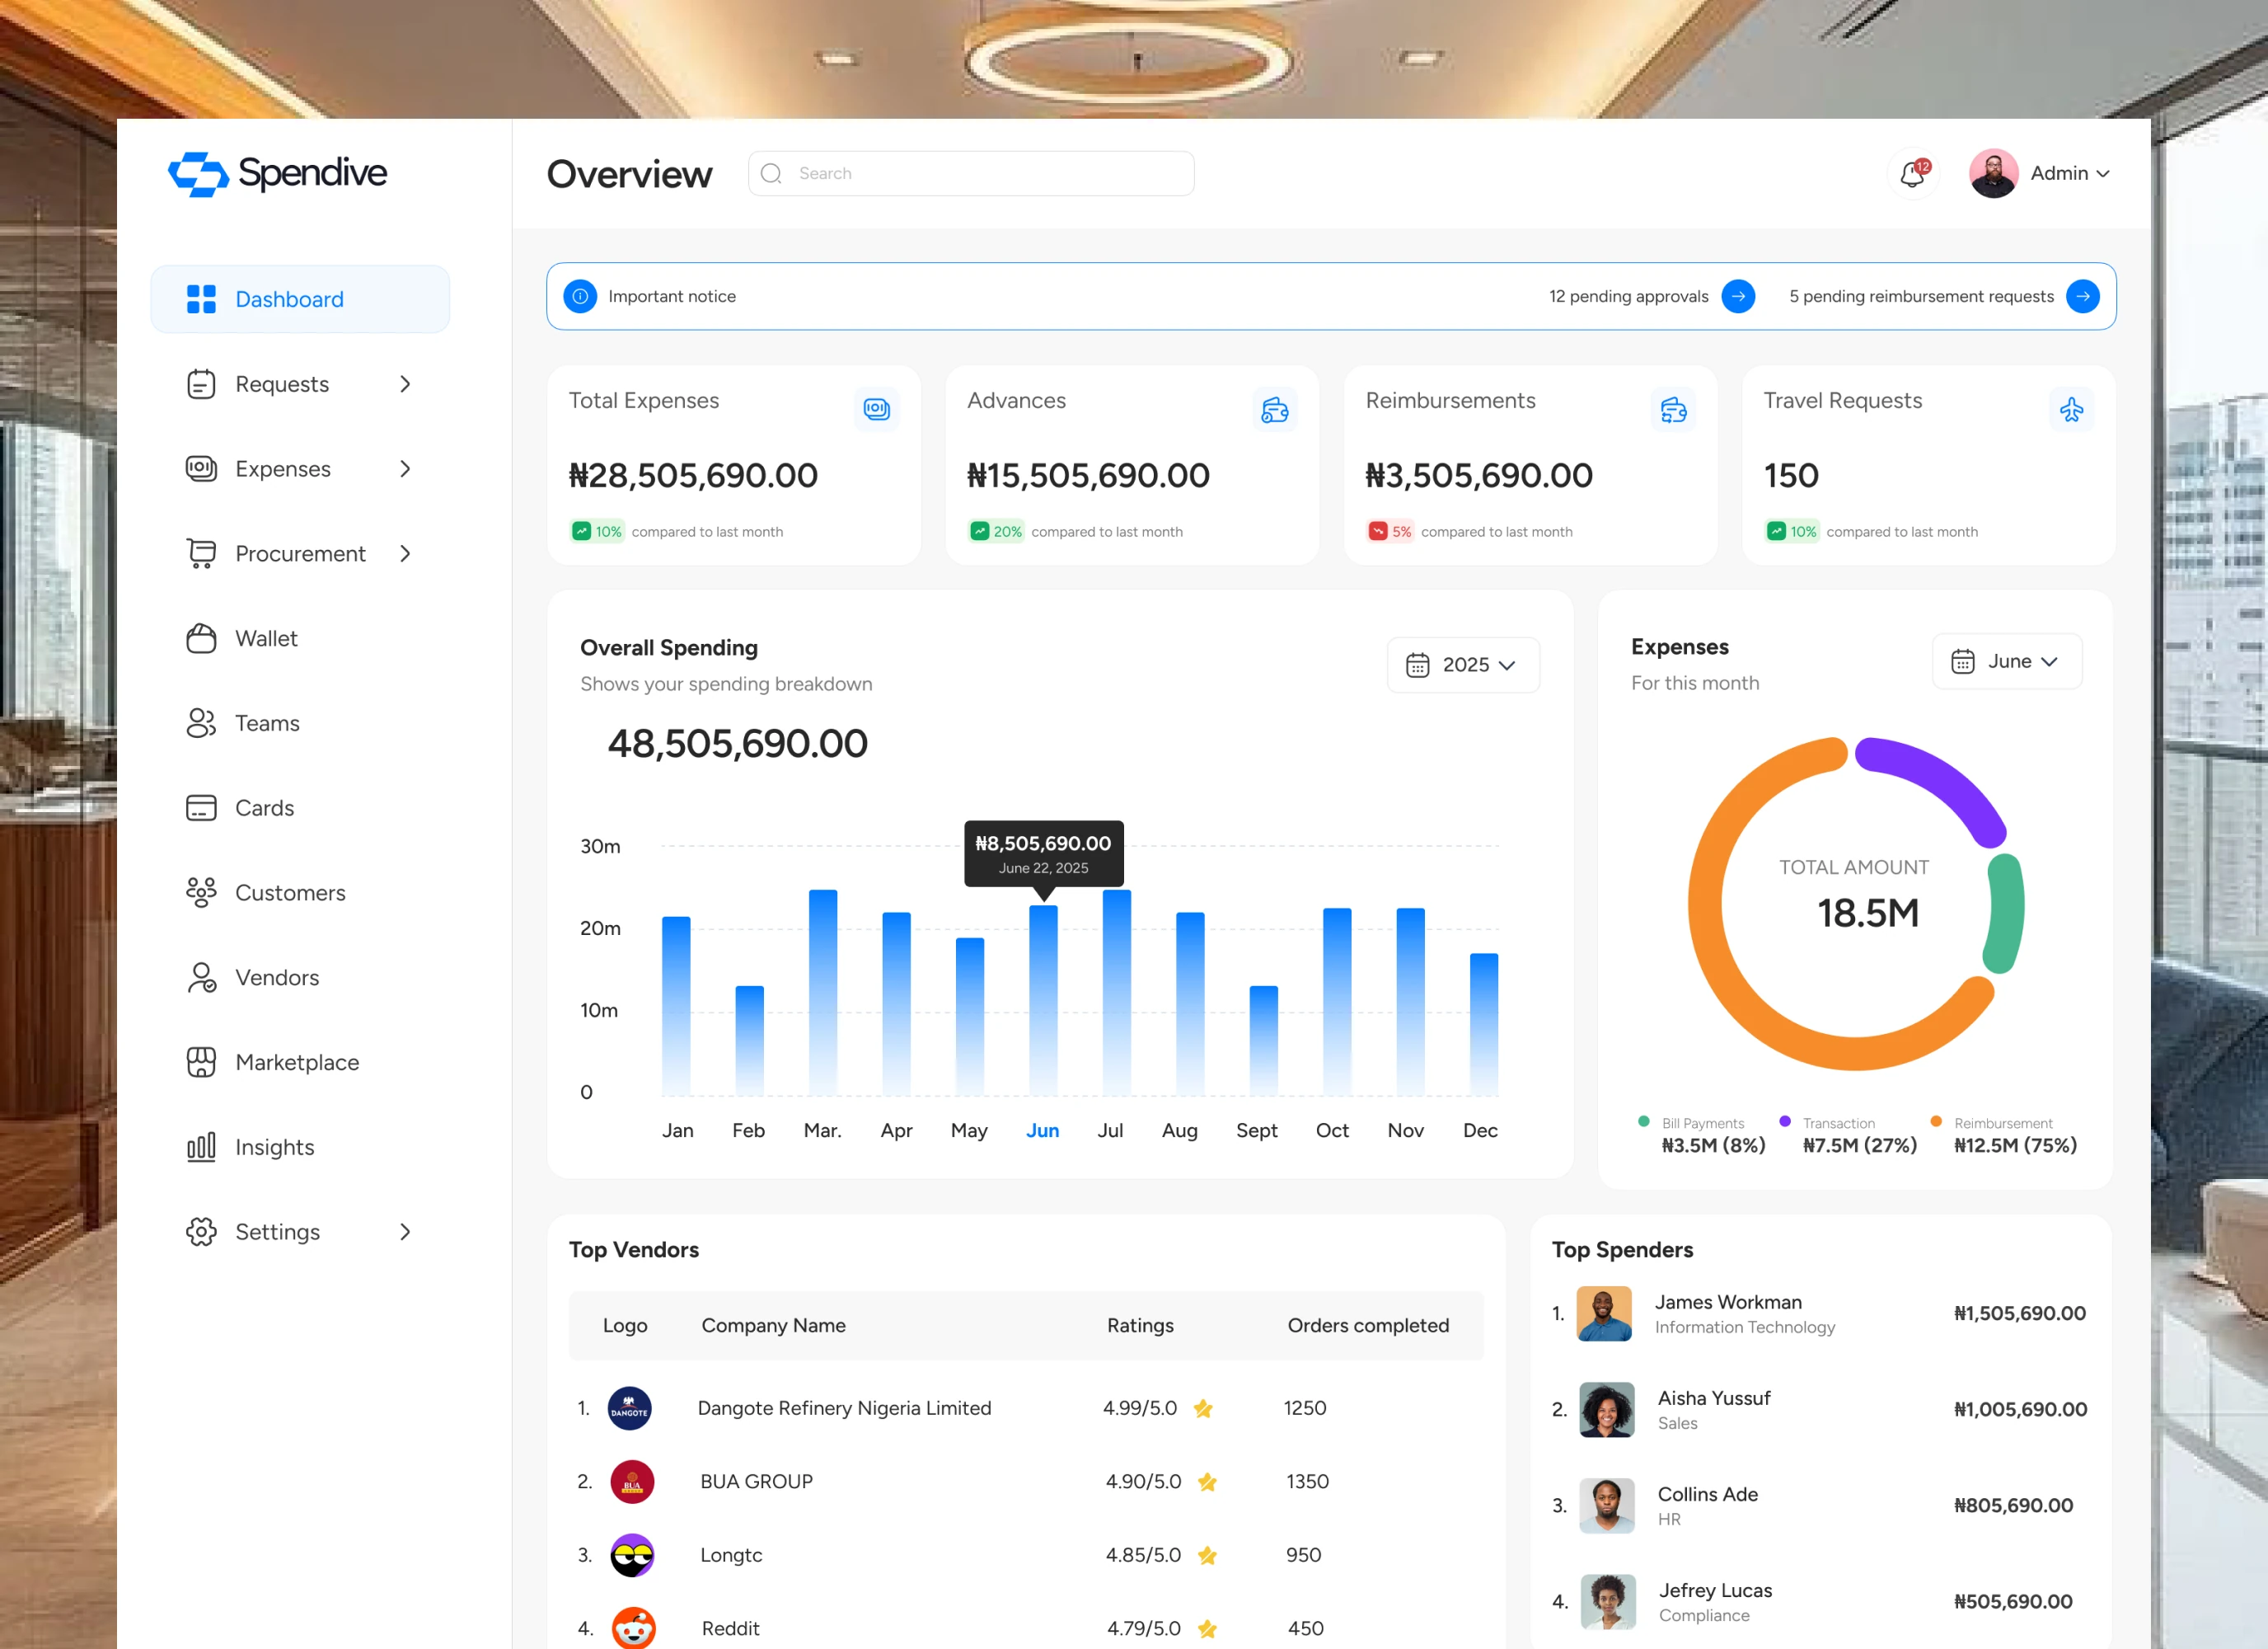Click the 5 pending reimbursement requests text

[1921, 296]
